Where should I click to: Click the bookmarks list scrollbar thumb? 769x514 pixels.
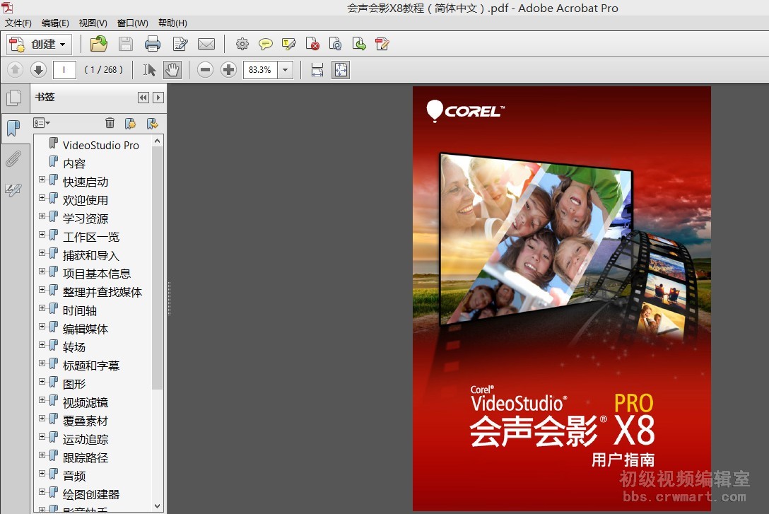[x=158, y=268]
